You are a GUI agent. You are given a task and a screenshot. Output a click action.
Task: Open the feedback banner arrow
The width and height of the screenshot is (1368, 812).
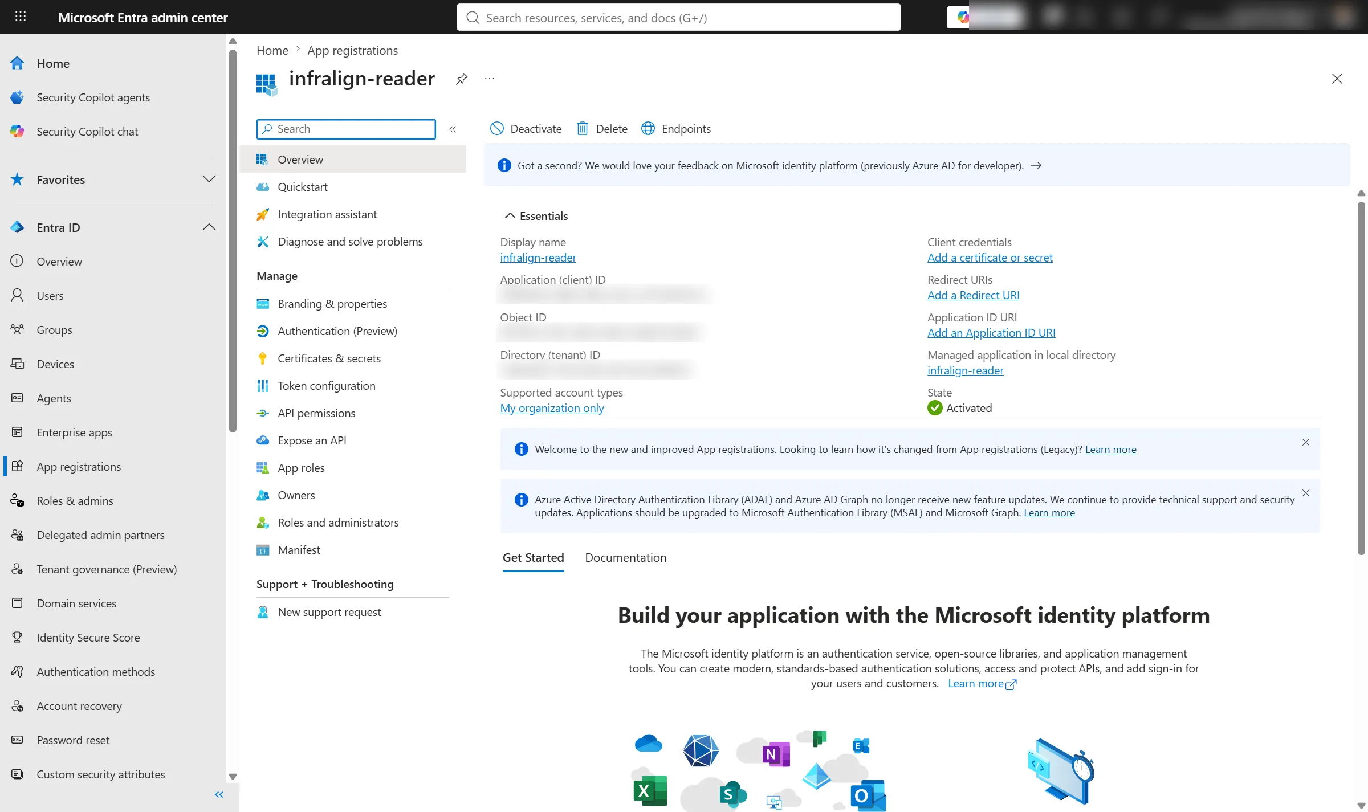[1036, 165]
